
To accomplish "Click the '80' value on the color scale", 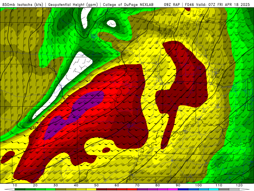I will 157,185.
